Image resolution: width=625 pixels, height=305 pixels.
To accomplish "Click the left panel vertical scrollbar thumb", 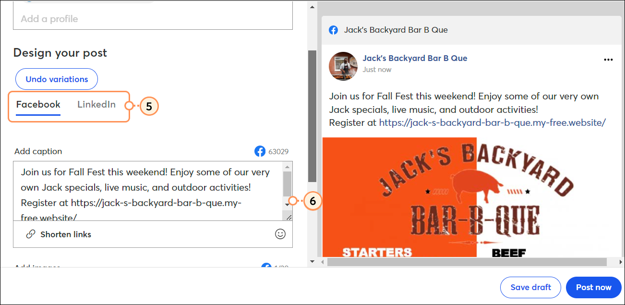I will pos(312,116).
